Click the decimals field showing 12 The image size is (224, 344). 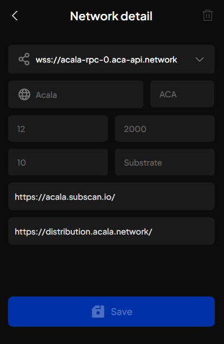click(x=58, y=129)
